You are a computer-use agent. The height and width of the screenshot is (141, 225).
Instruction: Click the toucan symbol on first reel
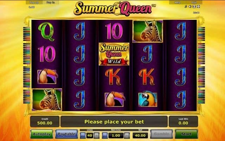click(x=47, y=76)
